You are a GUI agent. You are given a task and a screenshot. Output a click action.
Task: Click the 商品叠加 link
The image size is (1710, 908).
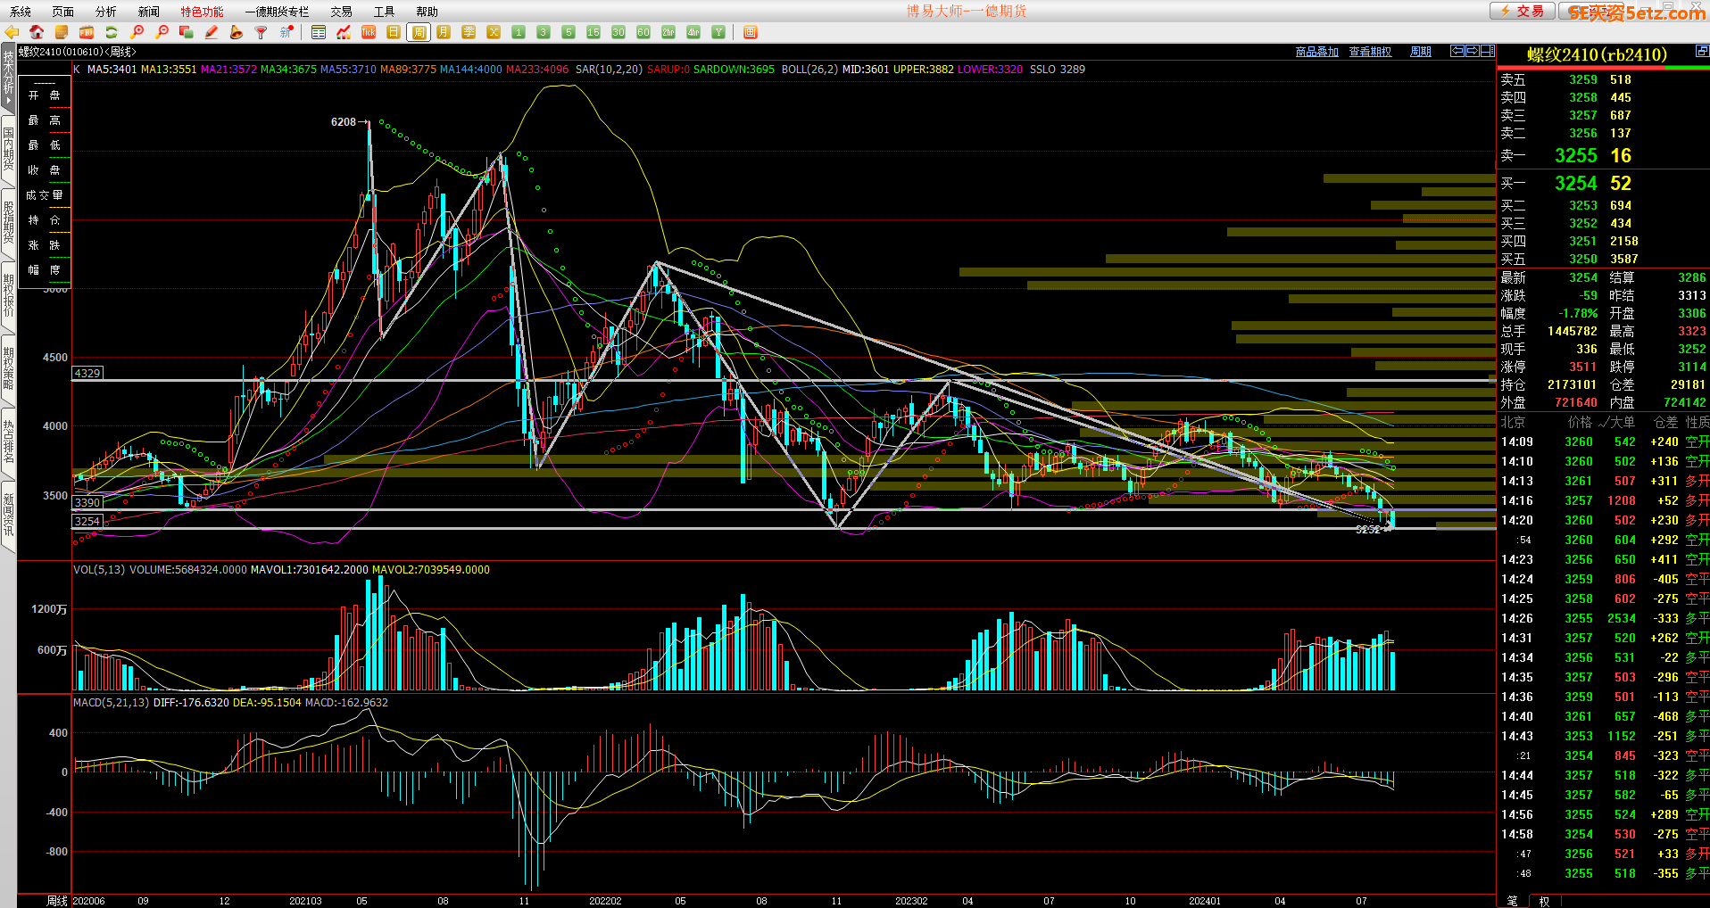click(1316, 52)
